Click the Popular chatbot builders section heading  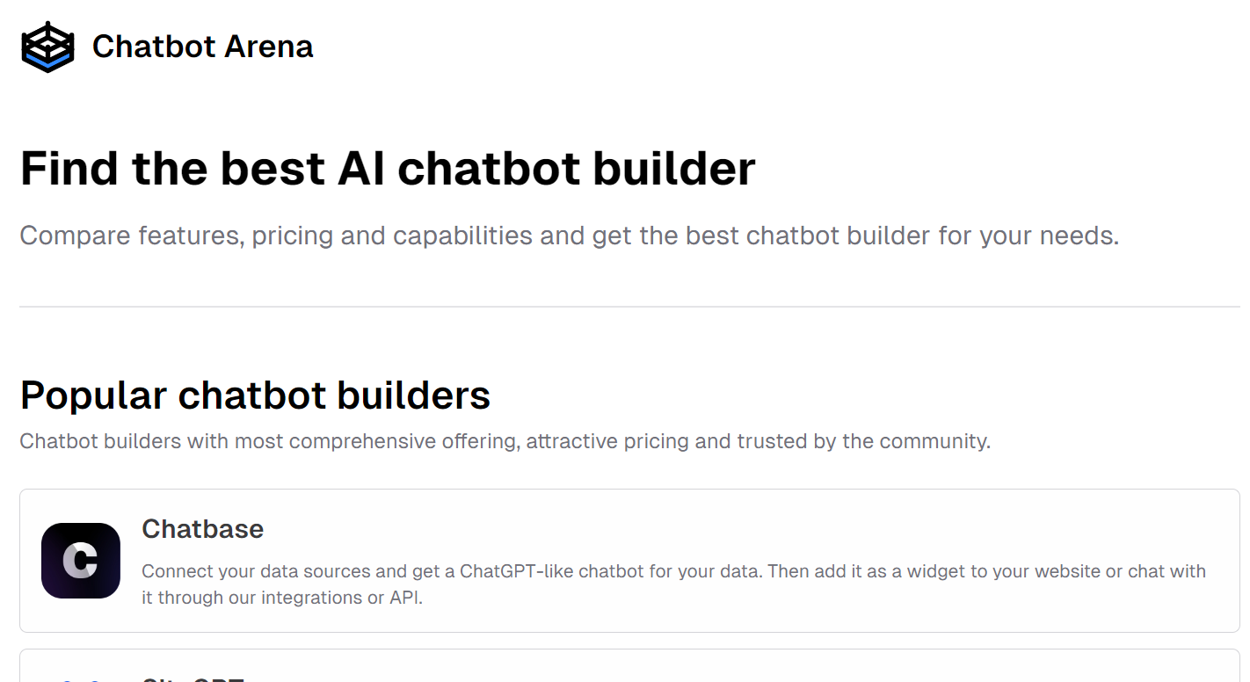point(255,395)
